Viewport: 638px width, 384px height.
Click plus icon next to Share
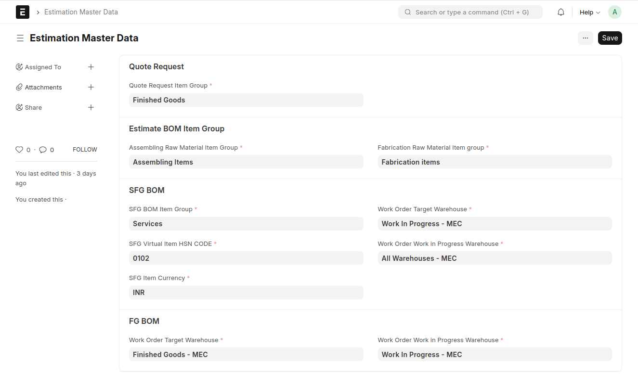[91, 107]
